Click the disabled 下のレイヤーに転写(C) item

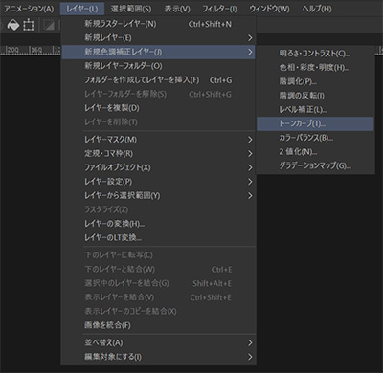click(158, 255)
